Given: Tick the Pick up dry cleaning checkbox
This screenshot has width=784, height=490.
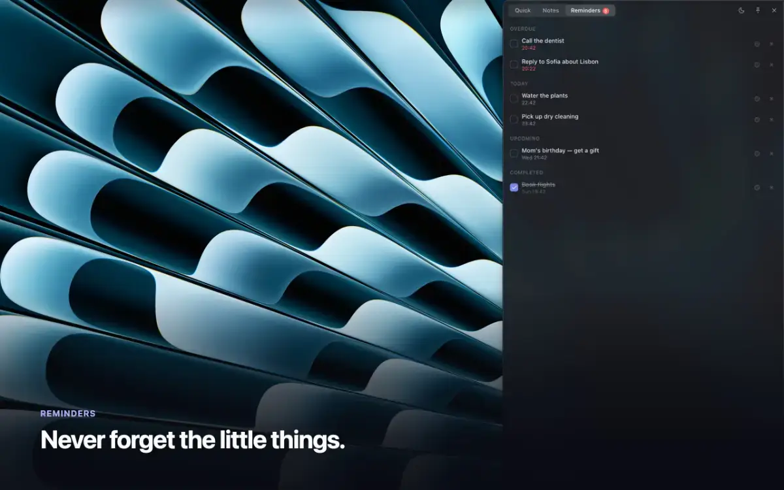Looking at the screenshot, I should [x=514, y=120].
